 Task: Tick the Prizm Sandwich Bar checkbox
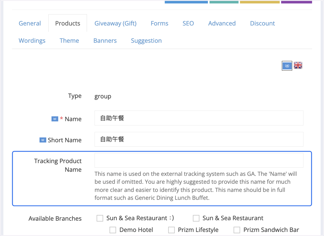tap(237, 230)
